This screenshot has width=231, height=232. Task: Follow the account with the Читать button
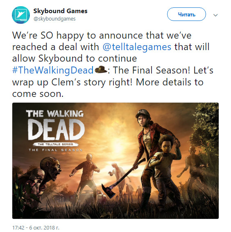[186, 14]
